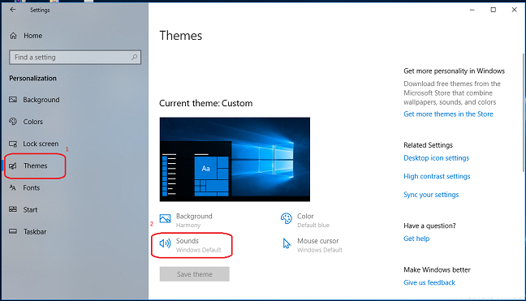Click the Get help link
526x301 pixels.
tap(416, 239)
